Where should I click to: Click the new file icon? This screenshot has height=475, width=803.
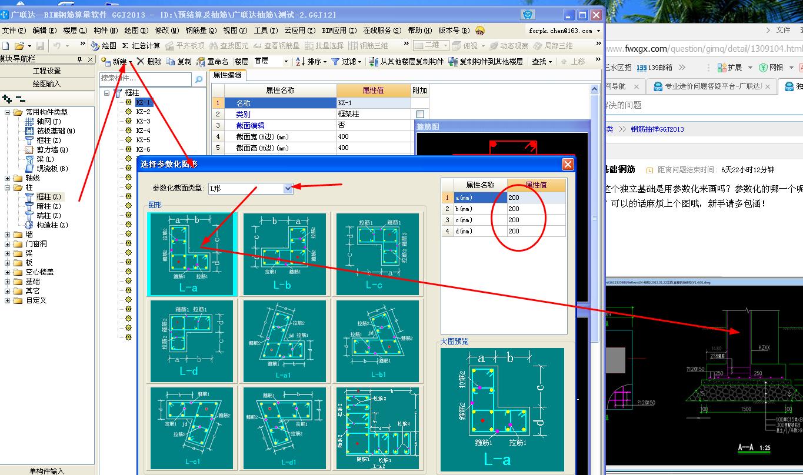click(5, 45)
